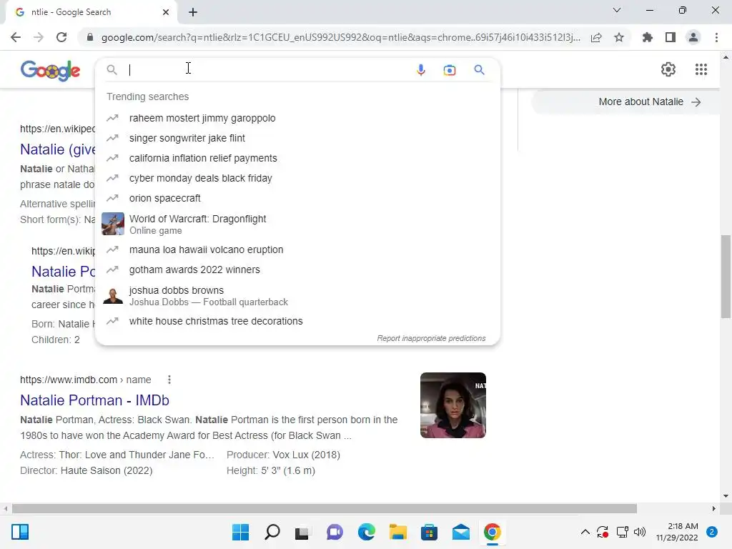Open Natalie (given name) Wikipedia result
The width and height of the screenshot is (732, 549).
pyautogui.click(x=57, y=149)
